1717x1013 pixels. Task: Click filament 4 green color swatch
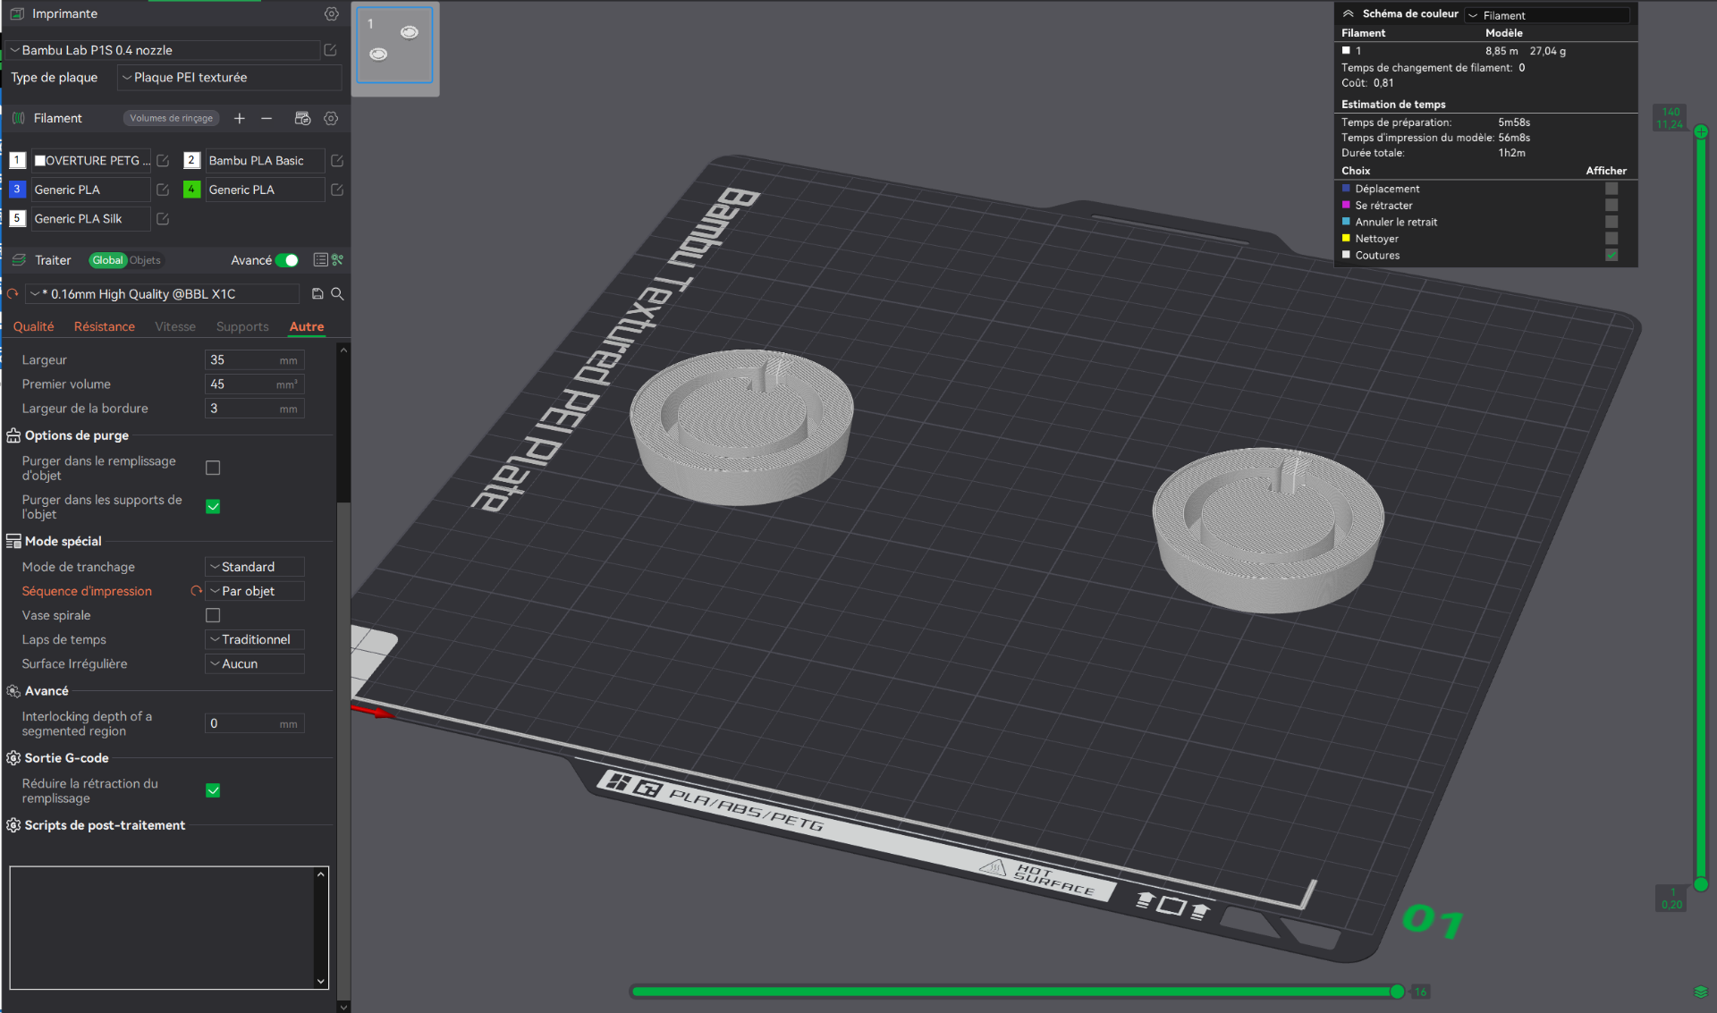[191, 190]
